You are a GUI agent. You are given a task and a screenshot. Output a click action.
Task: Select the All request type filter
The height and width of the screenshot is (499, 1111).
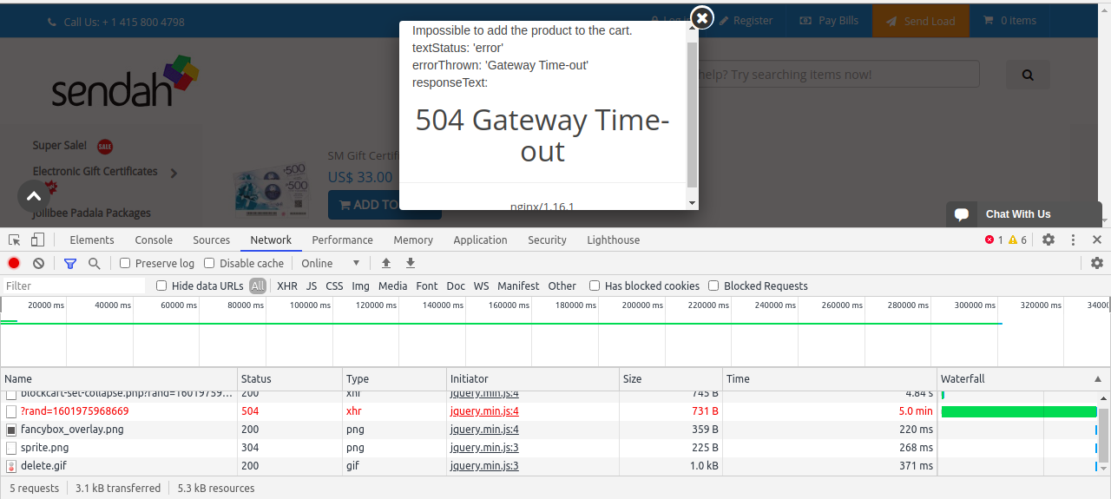pyautogui.click(x=258, y=286)
